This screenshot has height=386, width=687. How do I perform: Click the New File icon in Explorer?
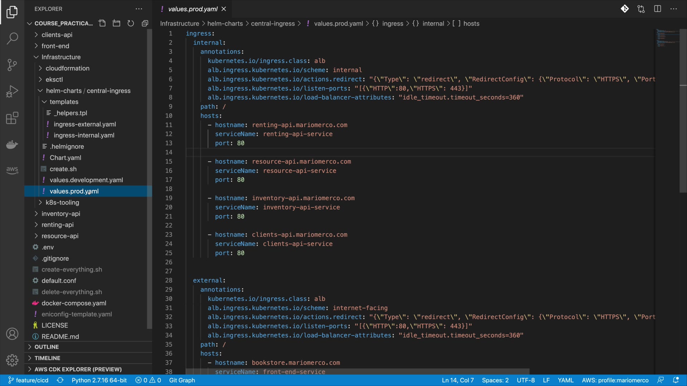point(102,23)
